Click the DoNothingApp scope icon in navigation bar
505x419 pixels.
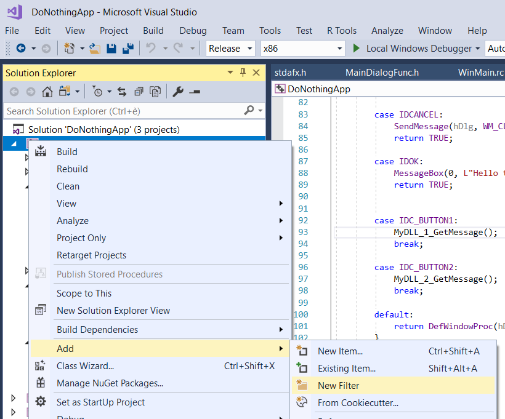point(280,89)
